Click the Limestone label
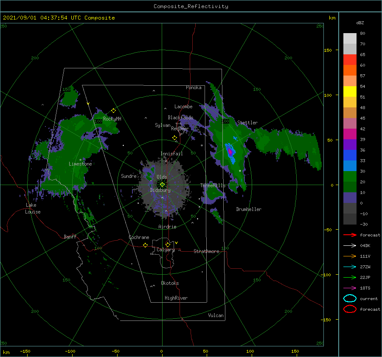382x357 pixels. tap(80, 164)
